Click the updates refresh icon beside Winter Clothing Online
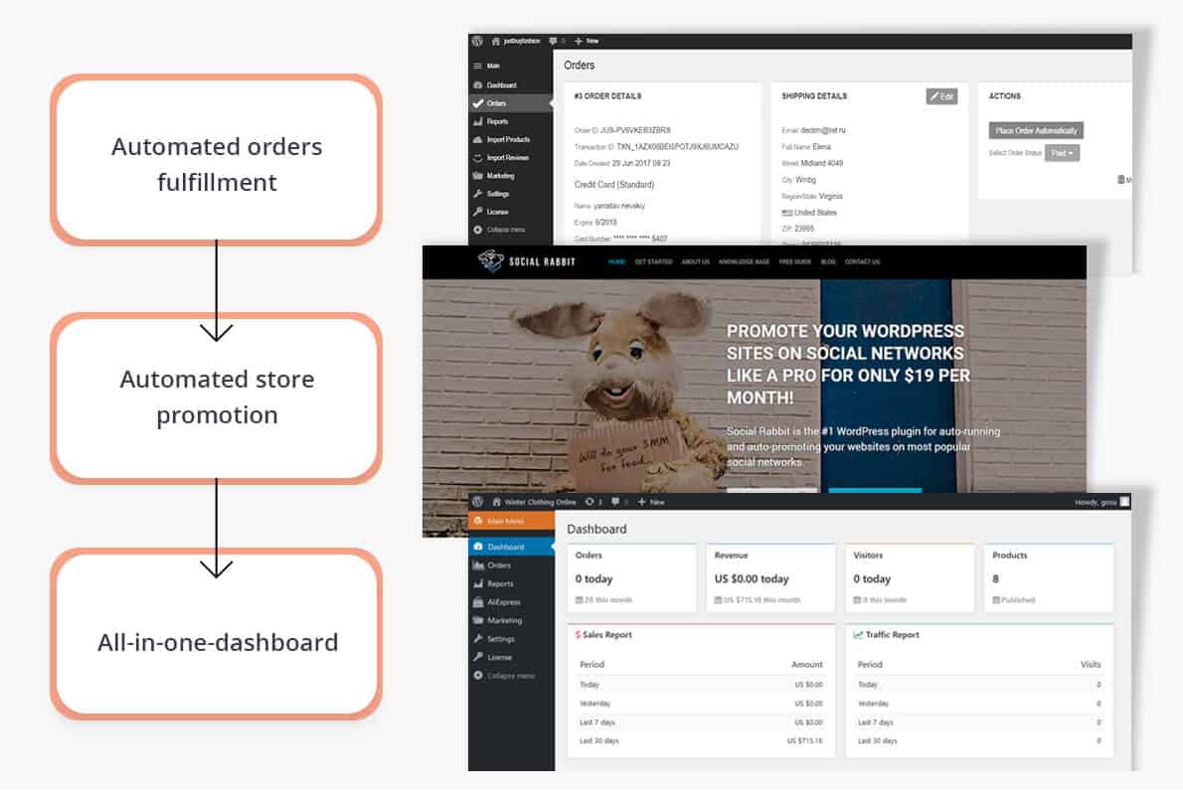This screenshot has height=800, width=1183. tap(590, 502)
